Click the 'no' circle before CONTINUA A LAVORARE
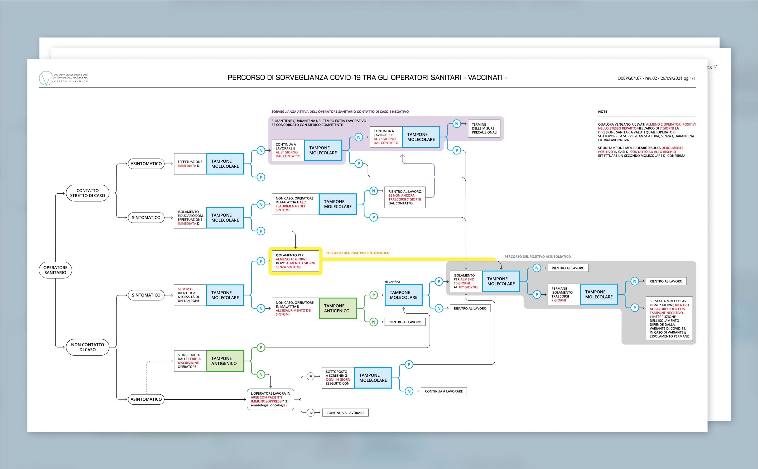Screen dimensions: 758x469 [310, 413]
